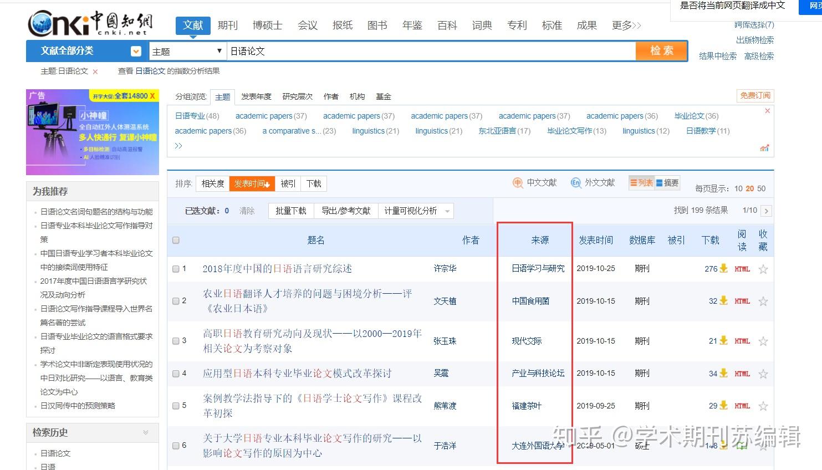Filter by 中文文献 Chinese literature
This screenshot has height=470, width=822.
tap(534, 183)
